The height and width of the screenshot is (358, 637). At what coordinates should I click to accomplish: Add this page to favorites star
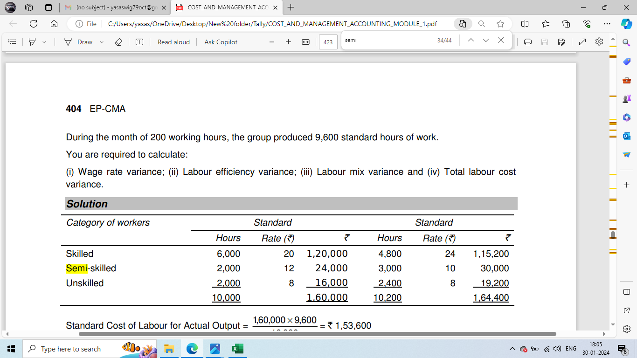(500, 24)
